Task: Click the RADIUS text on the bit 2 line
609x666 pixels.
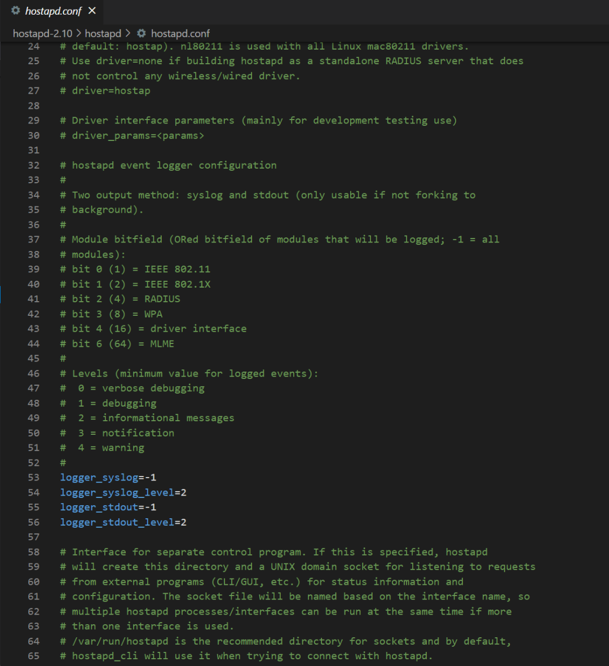Action: pyautogui.click(x=162, y=299)
